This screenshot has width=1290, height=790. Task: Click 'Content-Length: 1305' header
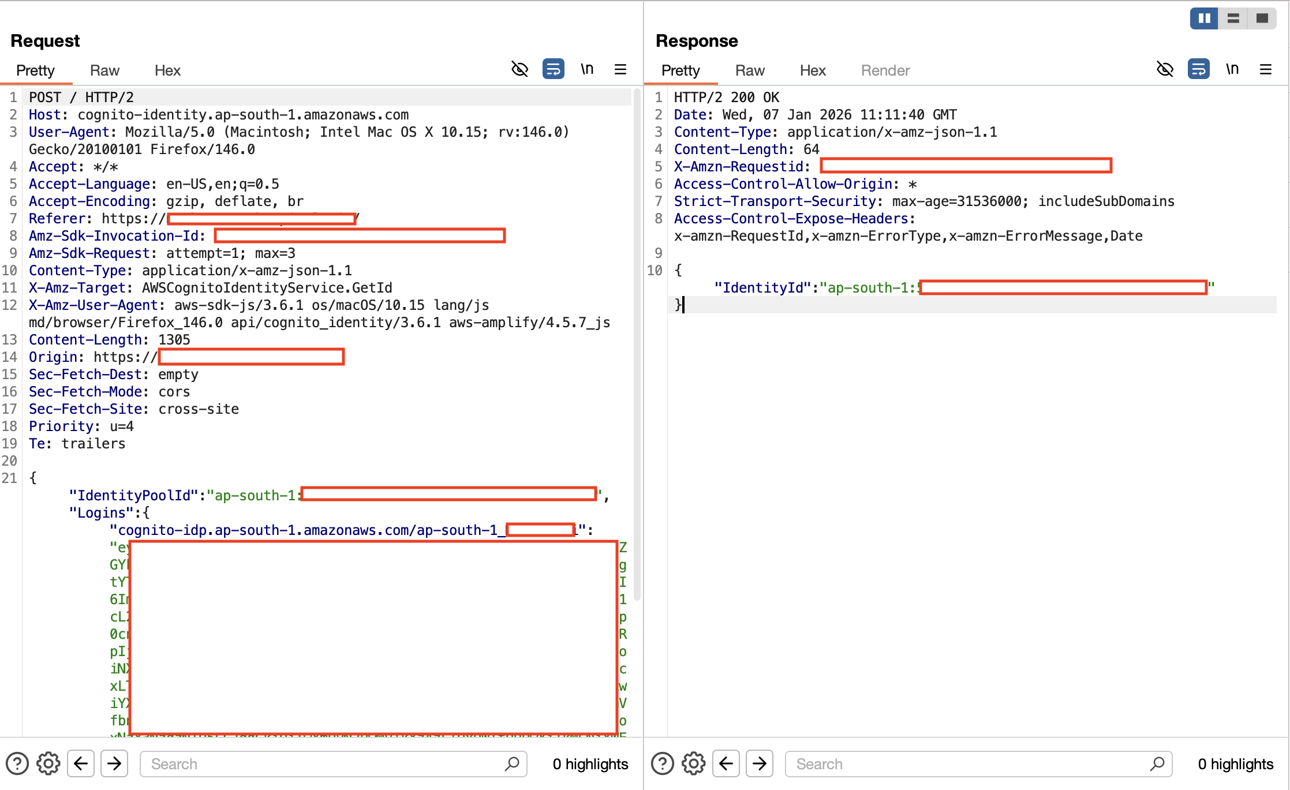[110, 339]
